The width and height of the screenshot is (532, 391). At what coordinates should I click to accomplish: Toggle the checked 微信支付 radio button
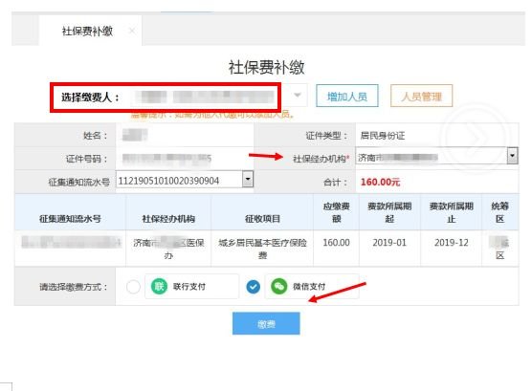[x=254, y=287]
